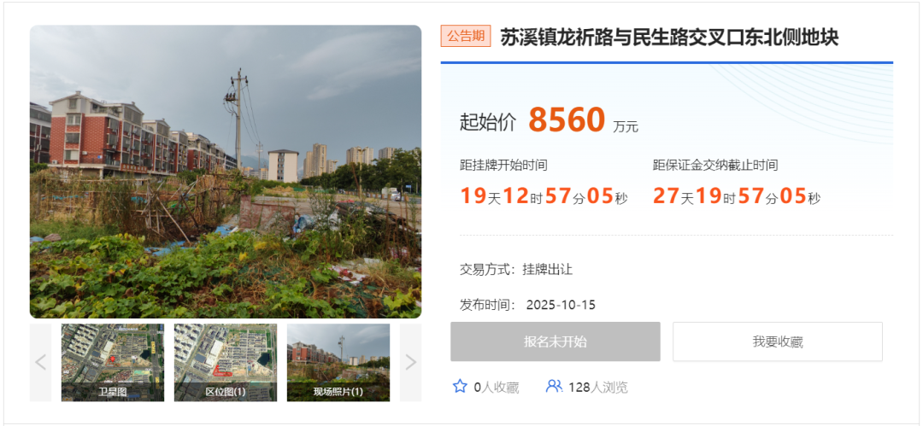Screen dimensions: 923x426
Task: Open the 卫星图 satellite thumbnail
Action: [x=113, y=363]
